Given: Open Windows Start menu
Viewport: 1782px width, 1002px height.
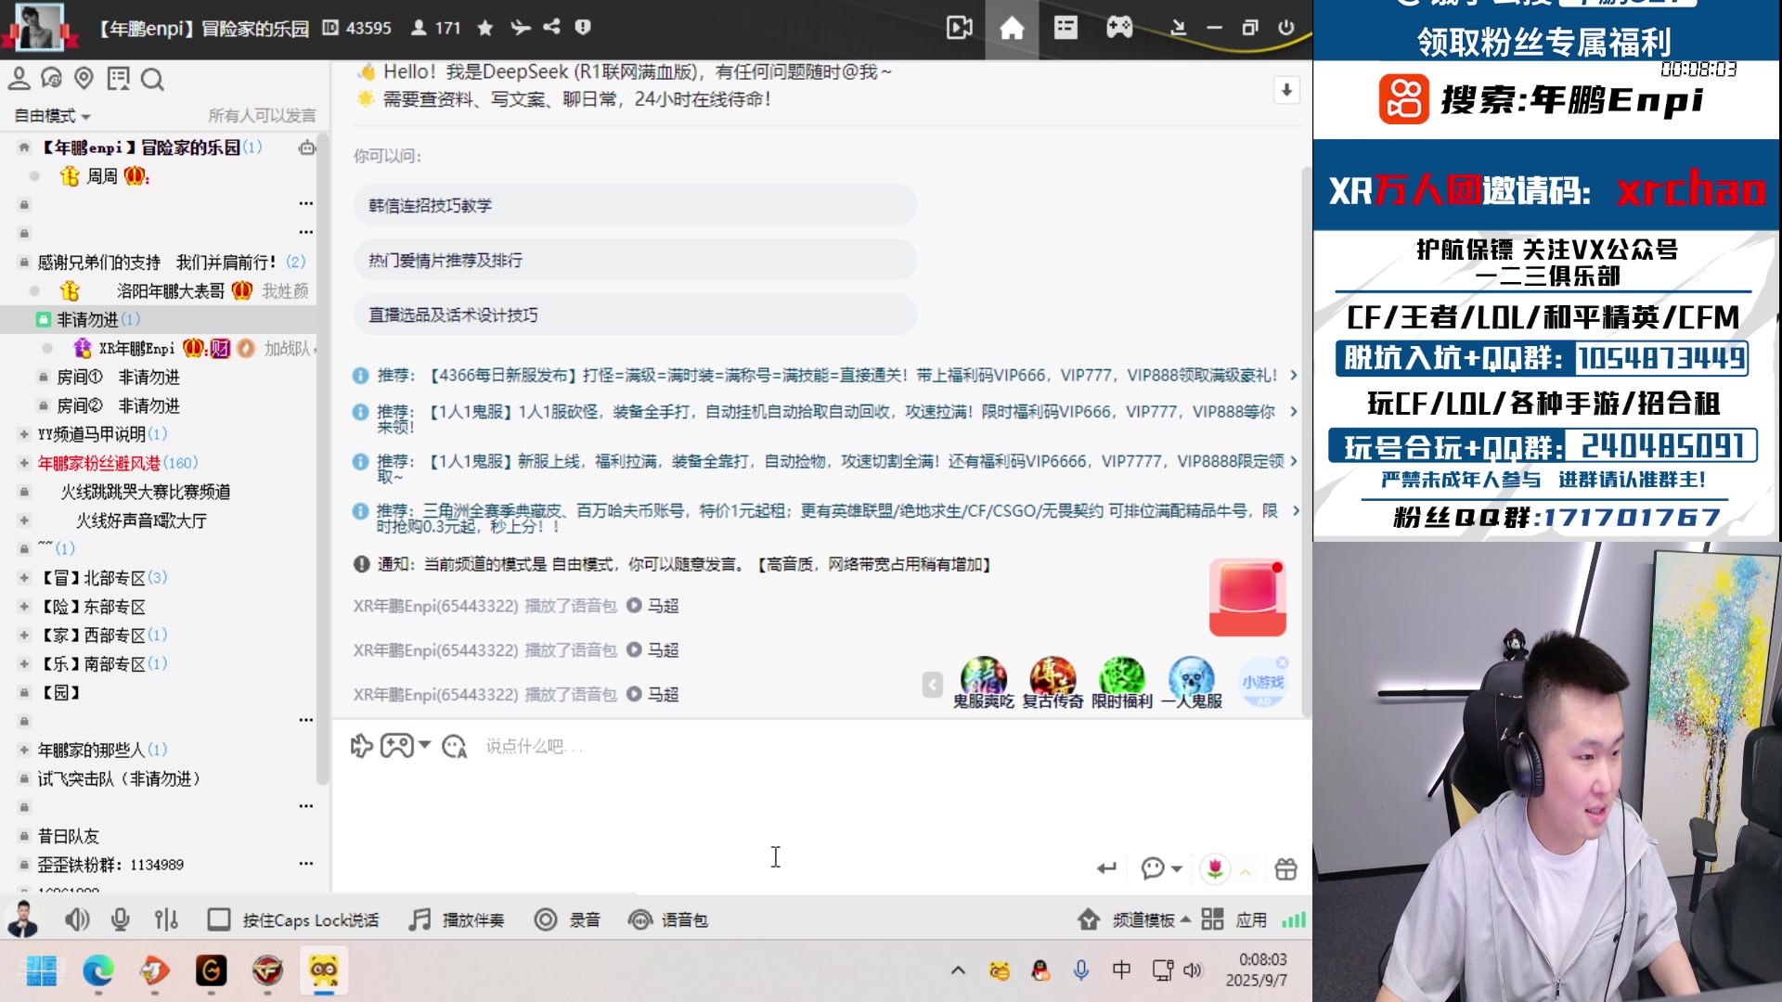Looking at the screenshot, I should coord(42,970).
